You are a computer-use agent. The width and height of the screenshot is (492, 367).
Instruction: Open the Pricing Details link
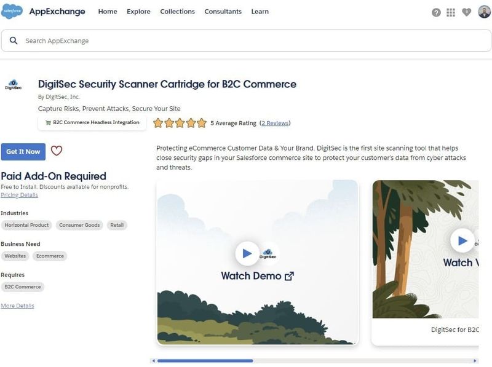click(x=19, y=195)
